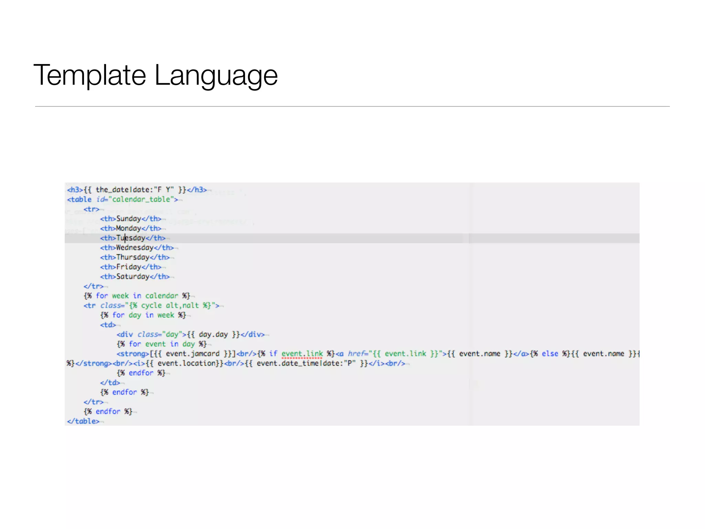This screenshot has height=529, width=705.
Task: Click the "for event in day" tag
Action: [161, 344]
